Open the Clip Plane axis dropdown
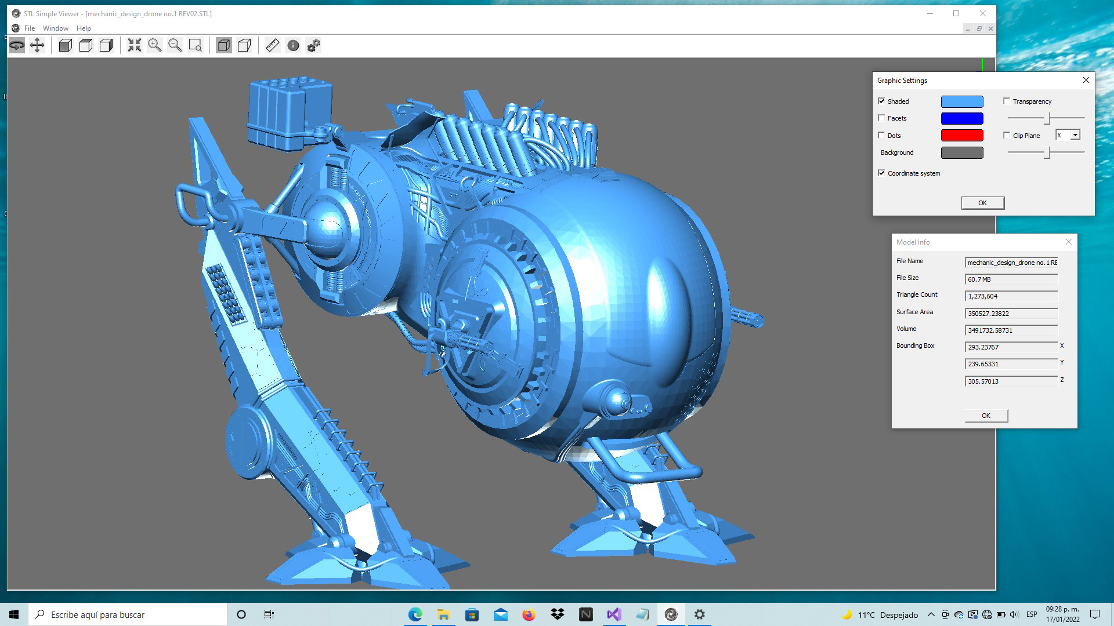Viewport: 1114px width, 626px height. 1075,135
